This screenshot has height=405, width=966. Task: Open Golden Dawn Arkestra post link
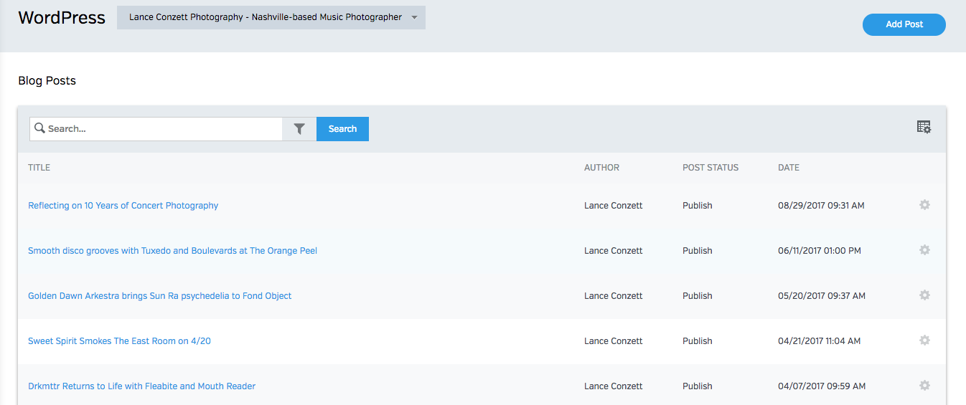[159, 296]
